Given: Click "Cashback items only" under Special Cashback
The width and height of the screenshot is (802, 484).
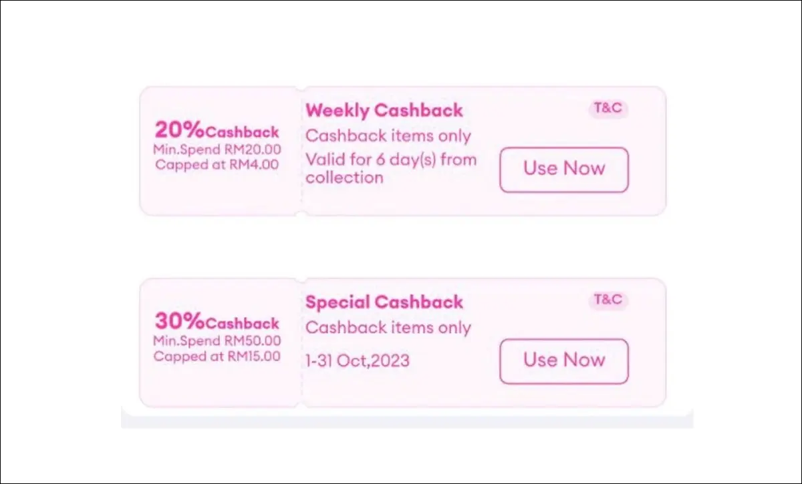Looking at the screenshot, I should point(388,328).
